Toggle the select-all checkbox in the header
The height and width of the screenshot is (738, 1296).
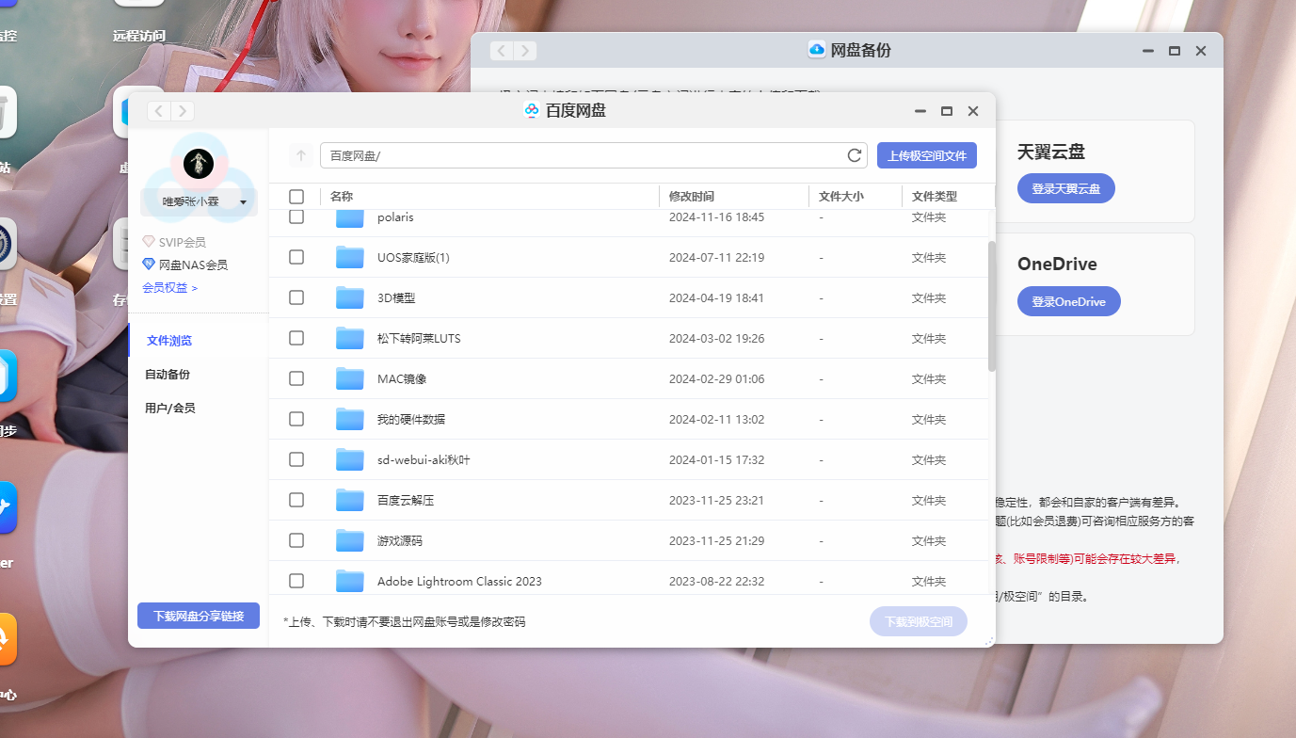click(296, 197)
